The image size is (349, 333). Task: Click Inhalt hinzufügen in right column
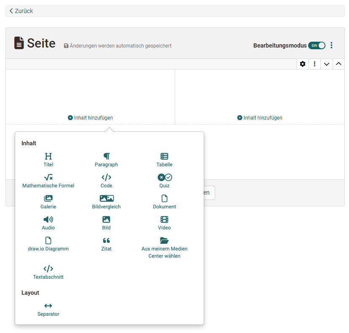tap(260, 118)
